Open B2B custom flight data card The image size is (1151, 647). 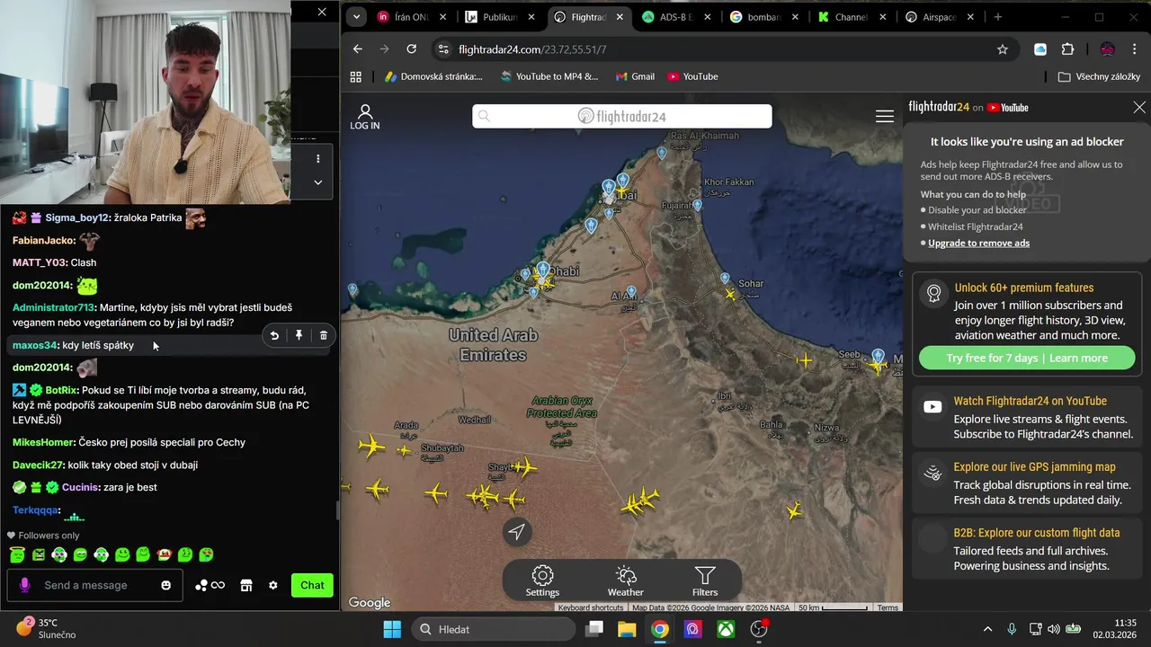pos(1027,548)
